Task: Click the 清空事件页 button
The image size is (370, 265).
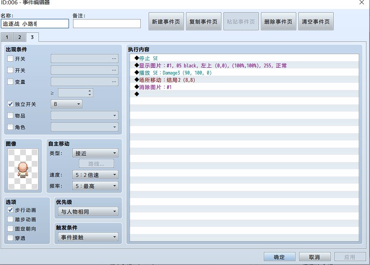Action: pyautogui.click(x=316, y=22)
